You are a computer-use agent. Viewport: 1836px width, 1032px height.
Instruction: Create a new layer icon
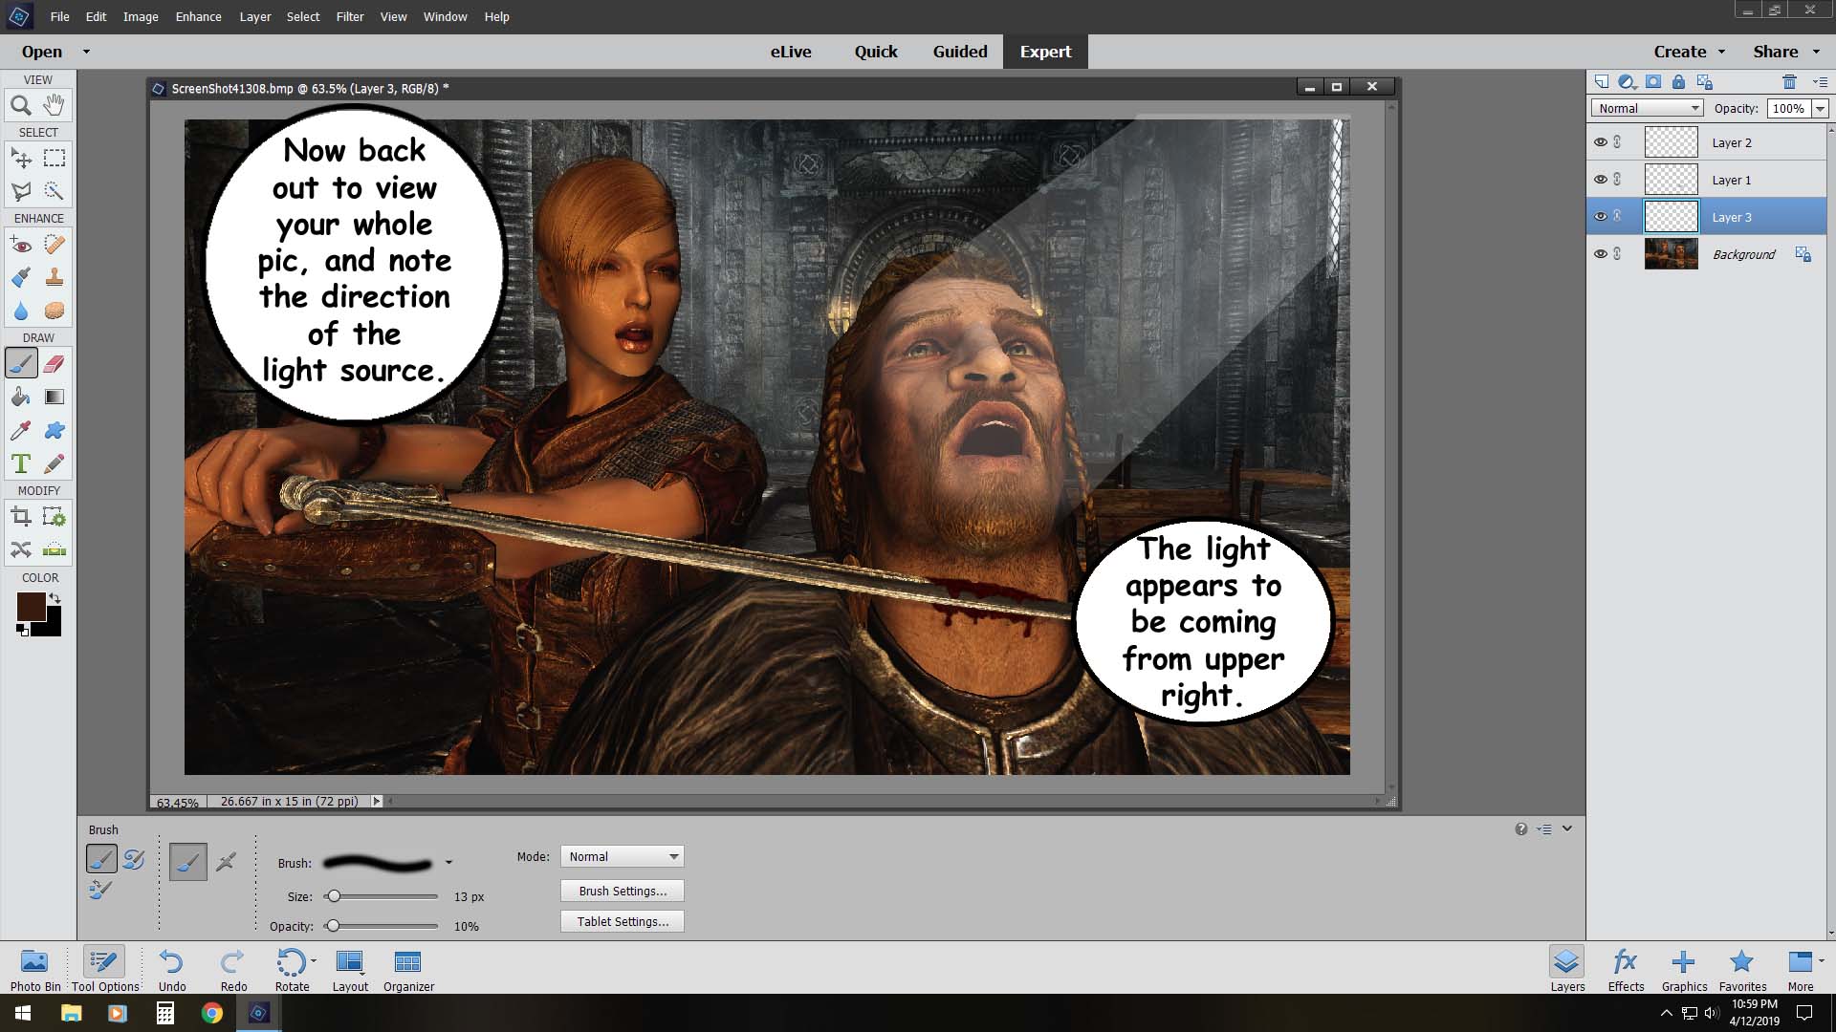click(x=1602, y=82)
